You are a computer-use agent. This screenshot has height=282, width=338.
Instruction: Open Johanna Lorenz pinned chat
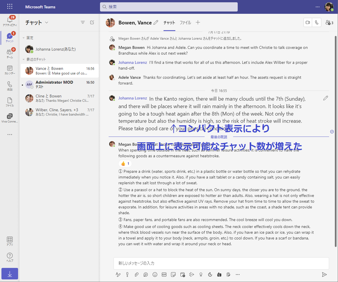click(x=60, y=49)
